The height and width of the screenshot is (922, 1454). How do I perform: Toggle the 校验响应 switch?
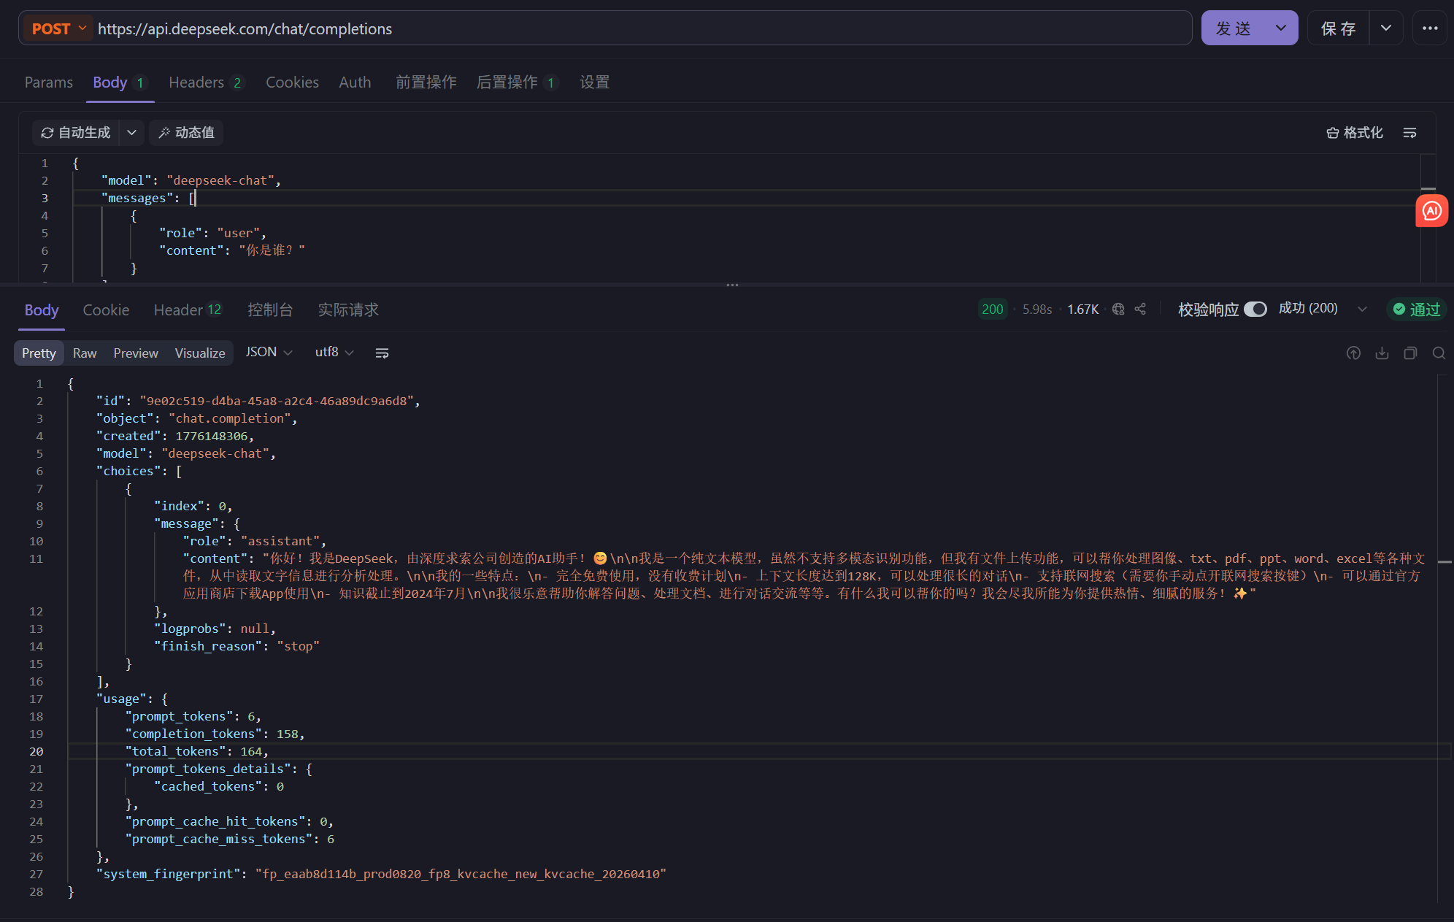pyautogui.click(x=1255, y=310)
